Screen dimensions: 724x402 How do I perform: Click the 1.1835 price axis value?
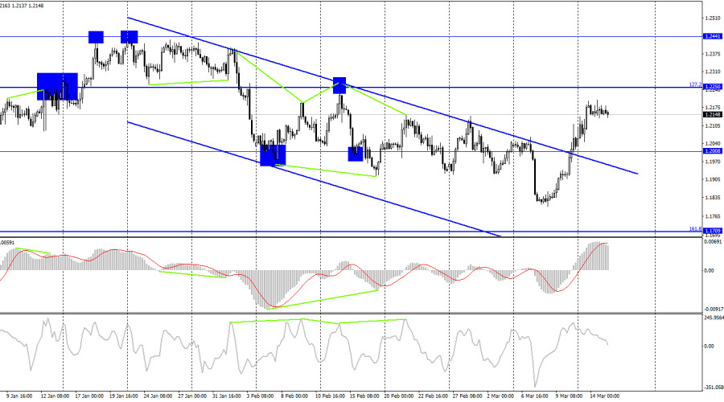click(x=713, y=198)
